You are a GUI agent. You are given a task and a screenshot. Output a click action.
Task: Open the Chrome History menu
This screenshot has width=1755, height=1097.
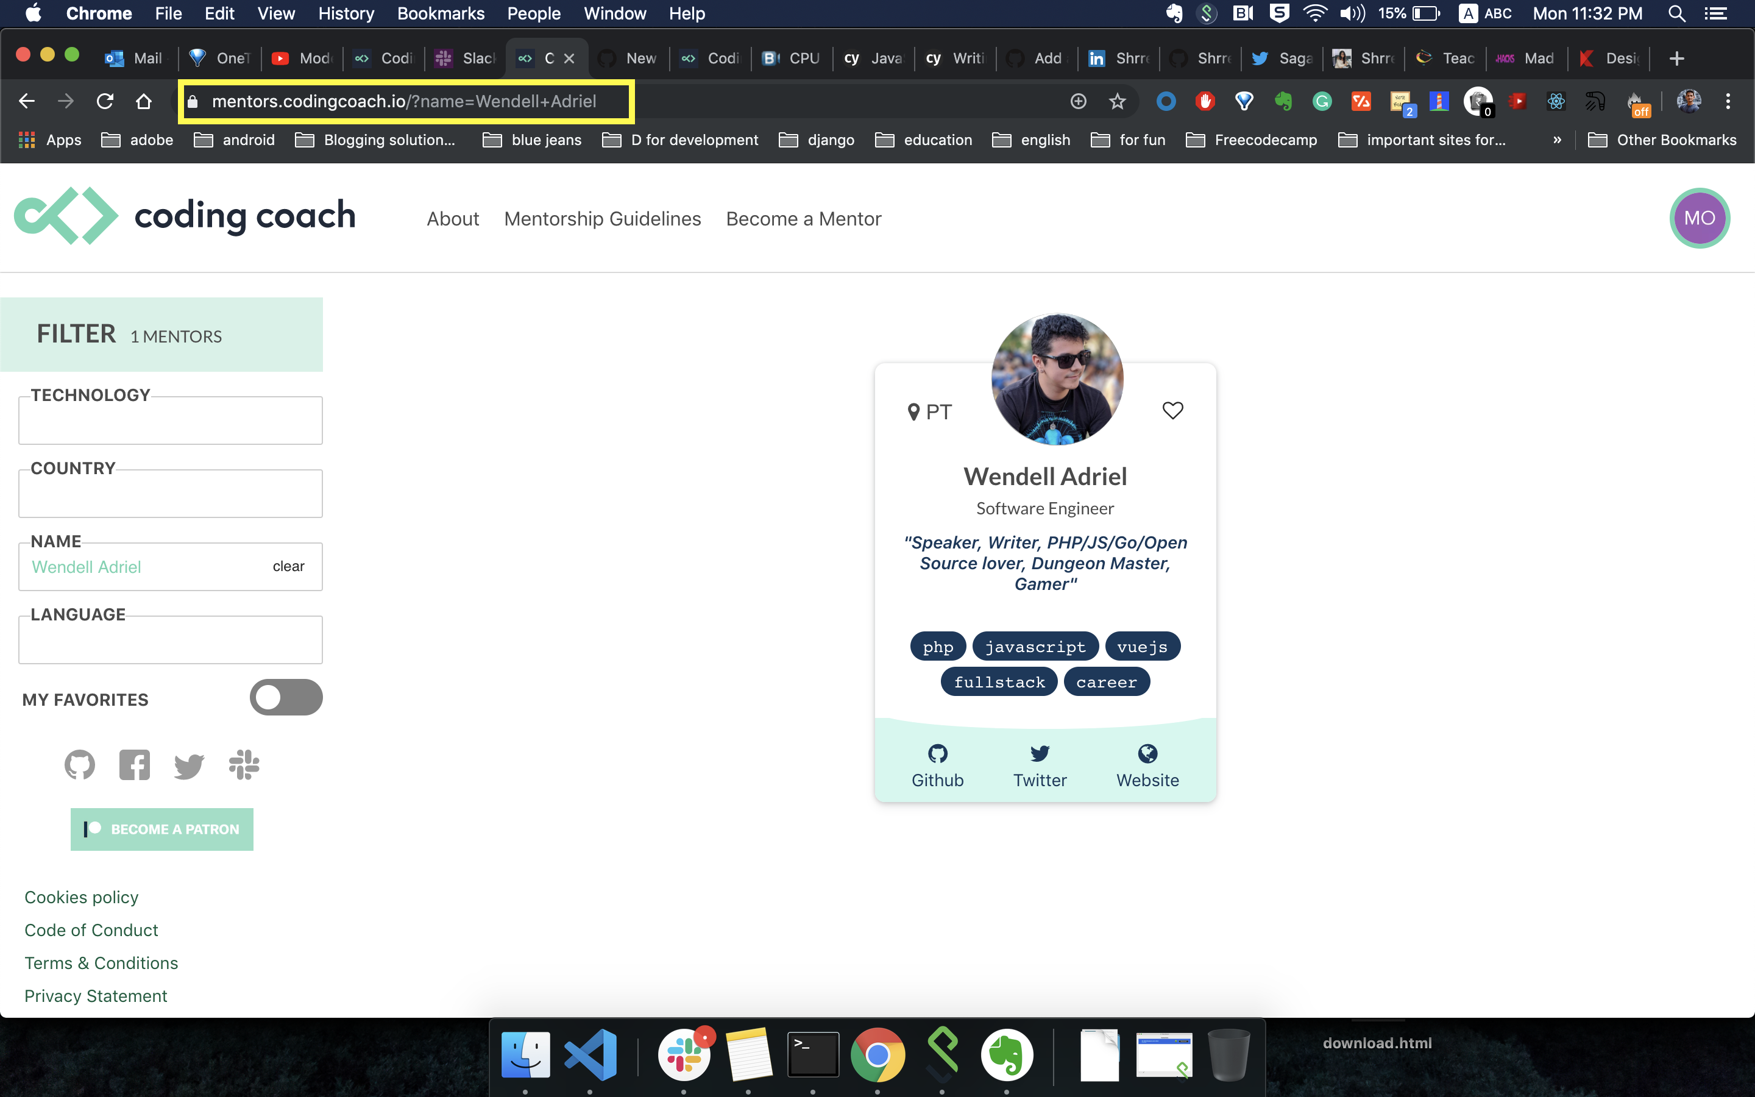click(x=346, y=13)
